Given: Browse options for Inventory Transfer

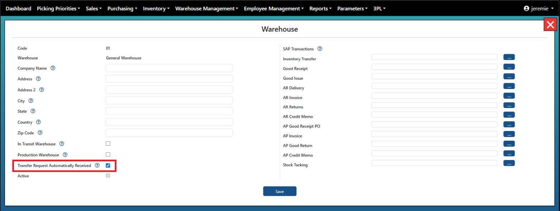Looking at the screenshot, I should 509,57.
